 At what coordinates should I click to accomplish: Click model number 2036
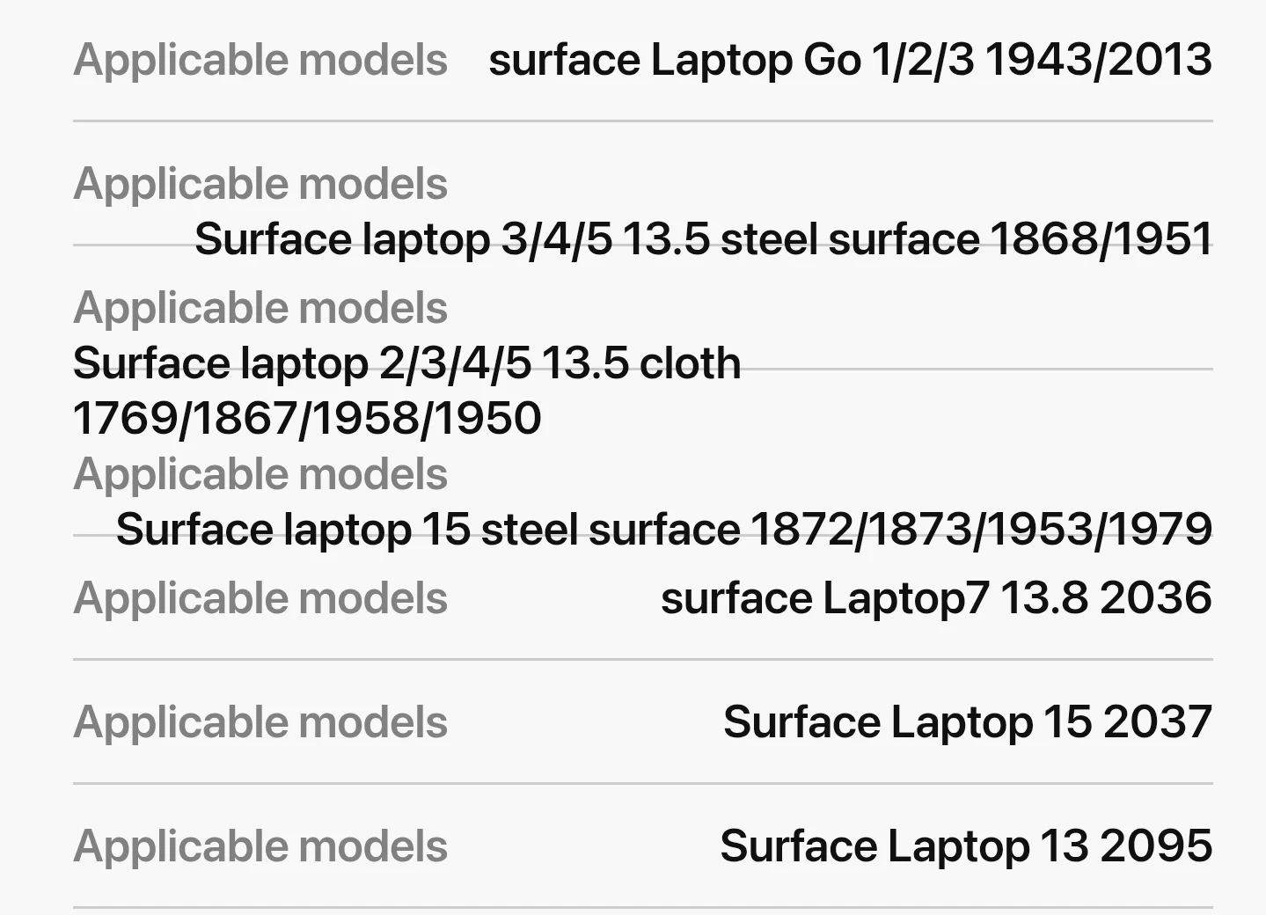1156,598
